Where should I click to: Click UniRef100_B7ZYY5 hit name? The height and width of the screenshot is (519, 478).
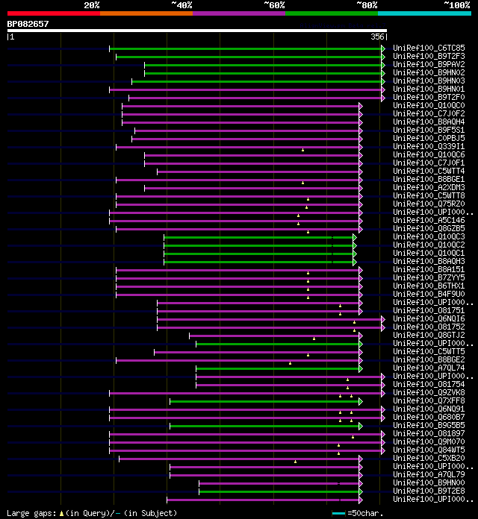429,277
